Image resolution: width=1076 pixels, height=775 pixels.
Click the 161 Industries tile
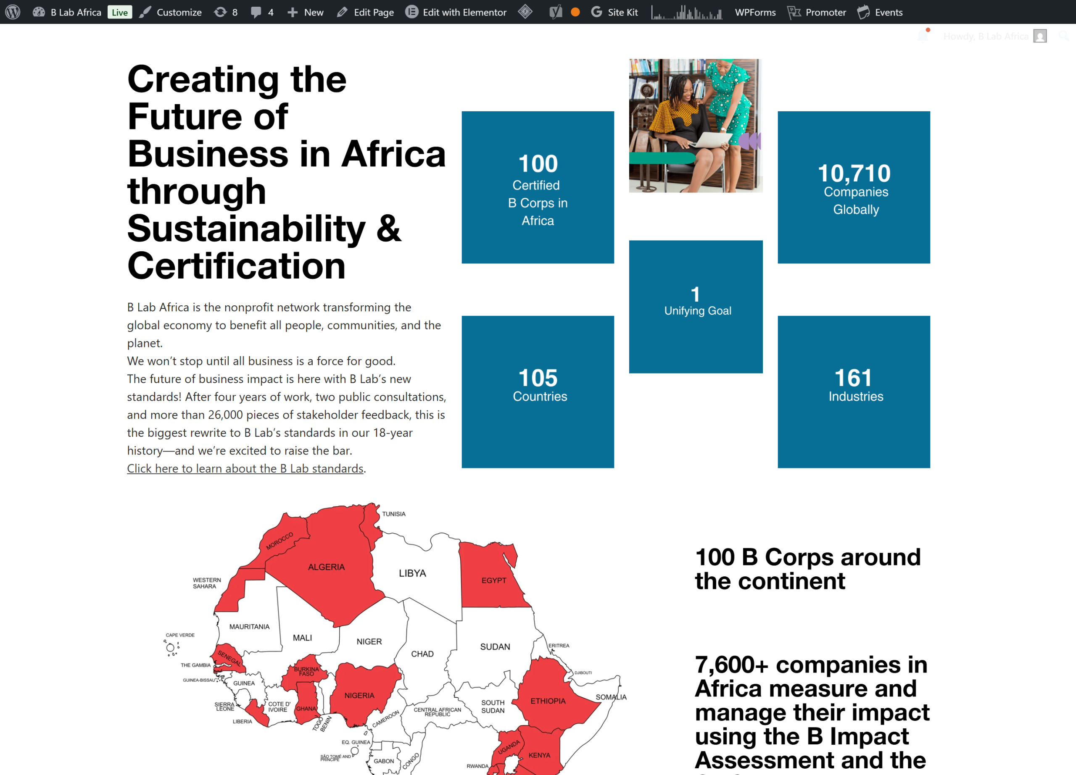[x=854, y=391]
